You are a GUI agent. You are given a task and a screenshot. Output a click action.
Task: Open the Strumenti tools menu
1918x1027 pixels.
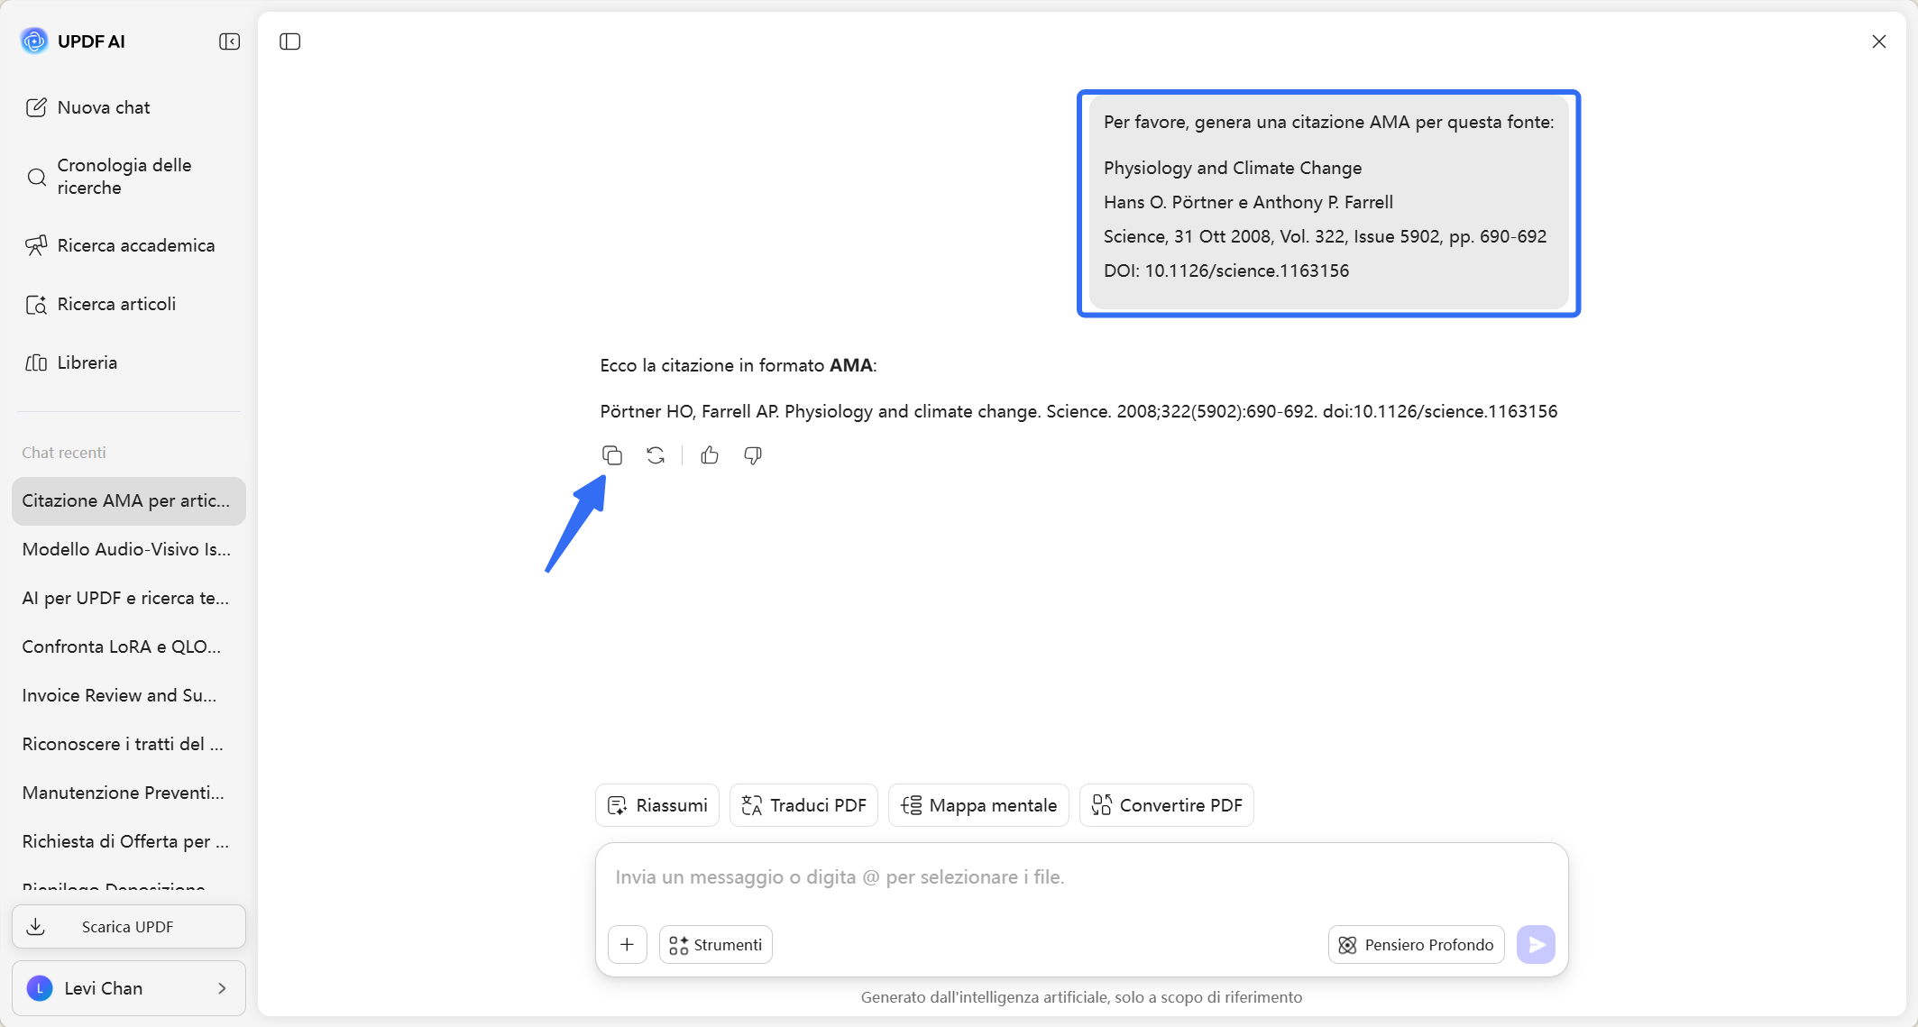716,944
